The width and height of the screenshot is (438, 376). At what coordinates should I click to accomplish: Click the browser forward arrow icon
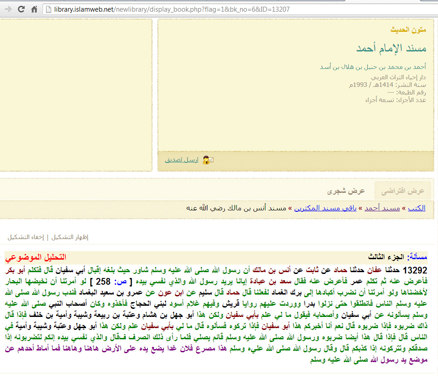click(9, 9)
